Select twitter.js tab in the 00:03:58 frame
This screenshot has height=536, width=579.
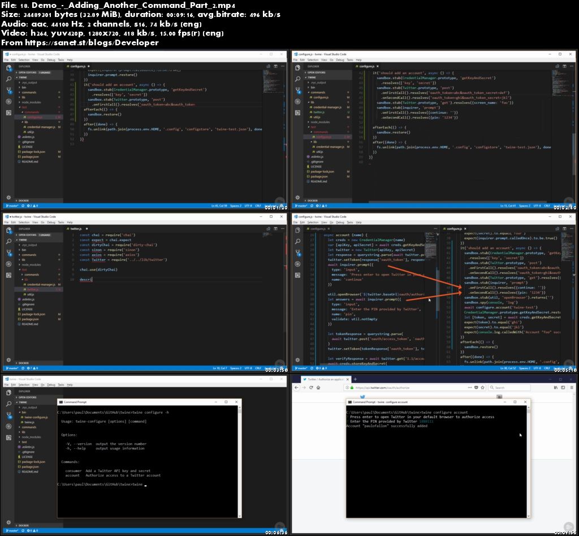[x=76, y=229]
